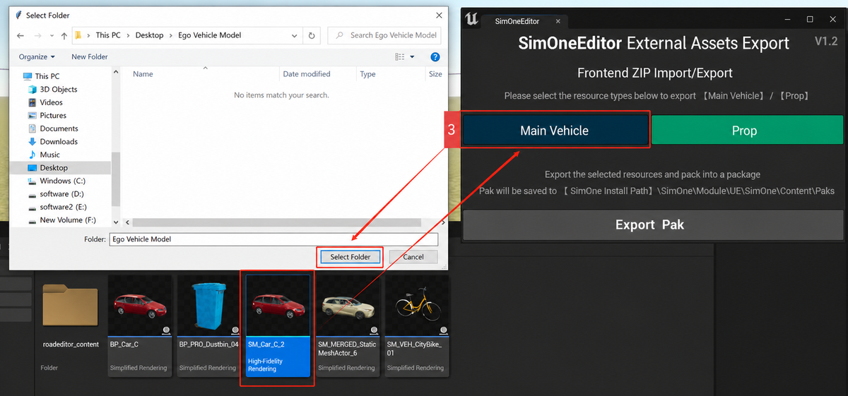848x396 pixels.
Task: Click Cancel in Select Folder dialog
Action: (413, 257)
